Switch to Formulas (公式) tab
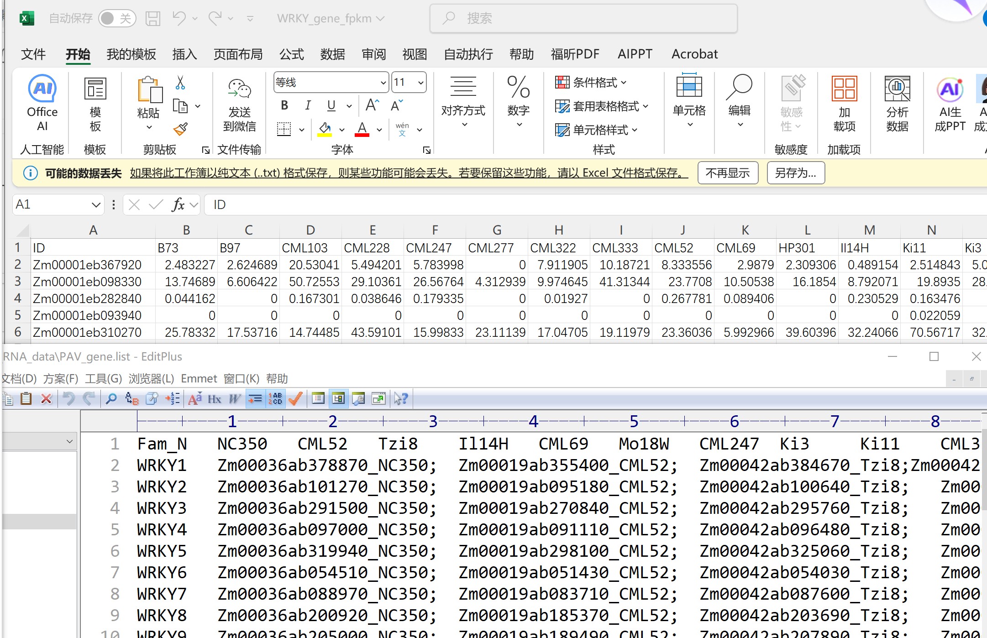 [x=292, y=54]
